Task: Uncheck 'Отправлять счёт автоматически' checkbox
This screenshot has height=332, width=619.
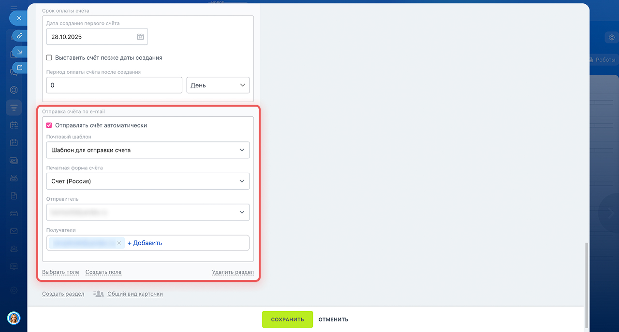Action: (x=49, y=125)
